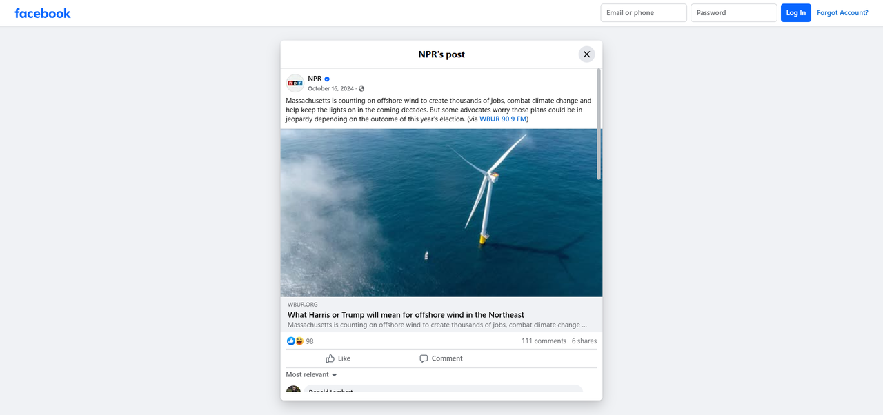
Task: Open NPR page name link
Action: (x=315, y=79)
